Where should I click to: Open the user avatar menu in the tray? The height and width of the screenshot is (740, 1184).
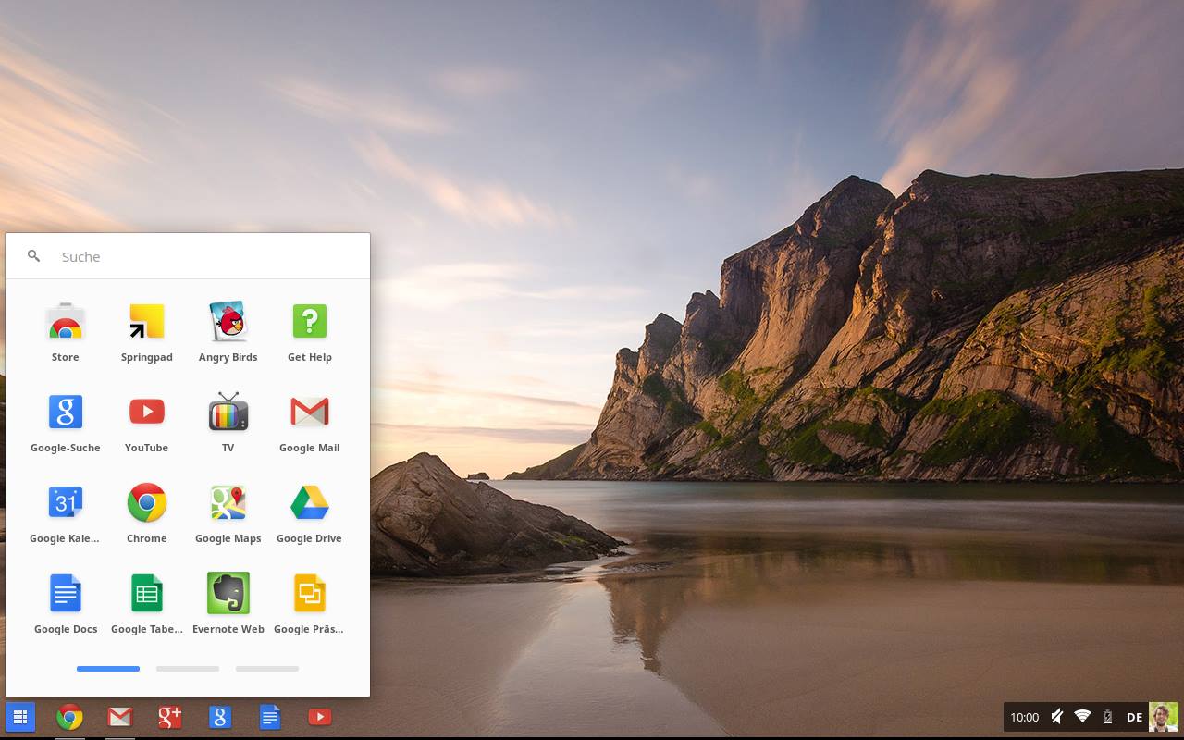tap(1164, 717)
